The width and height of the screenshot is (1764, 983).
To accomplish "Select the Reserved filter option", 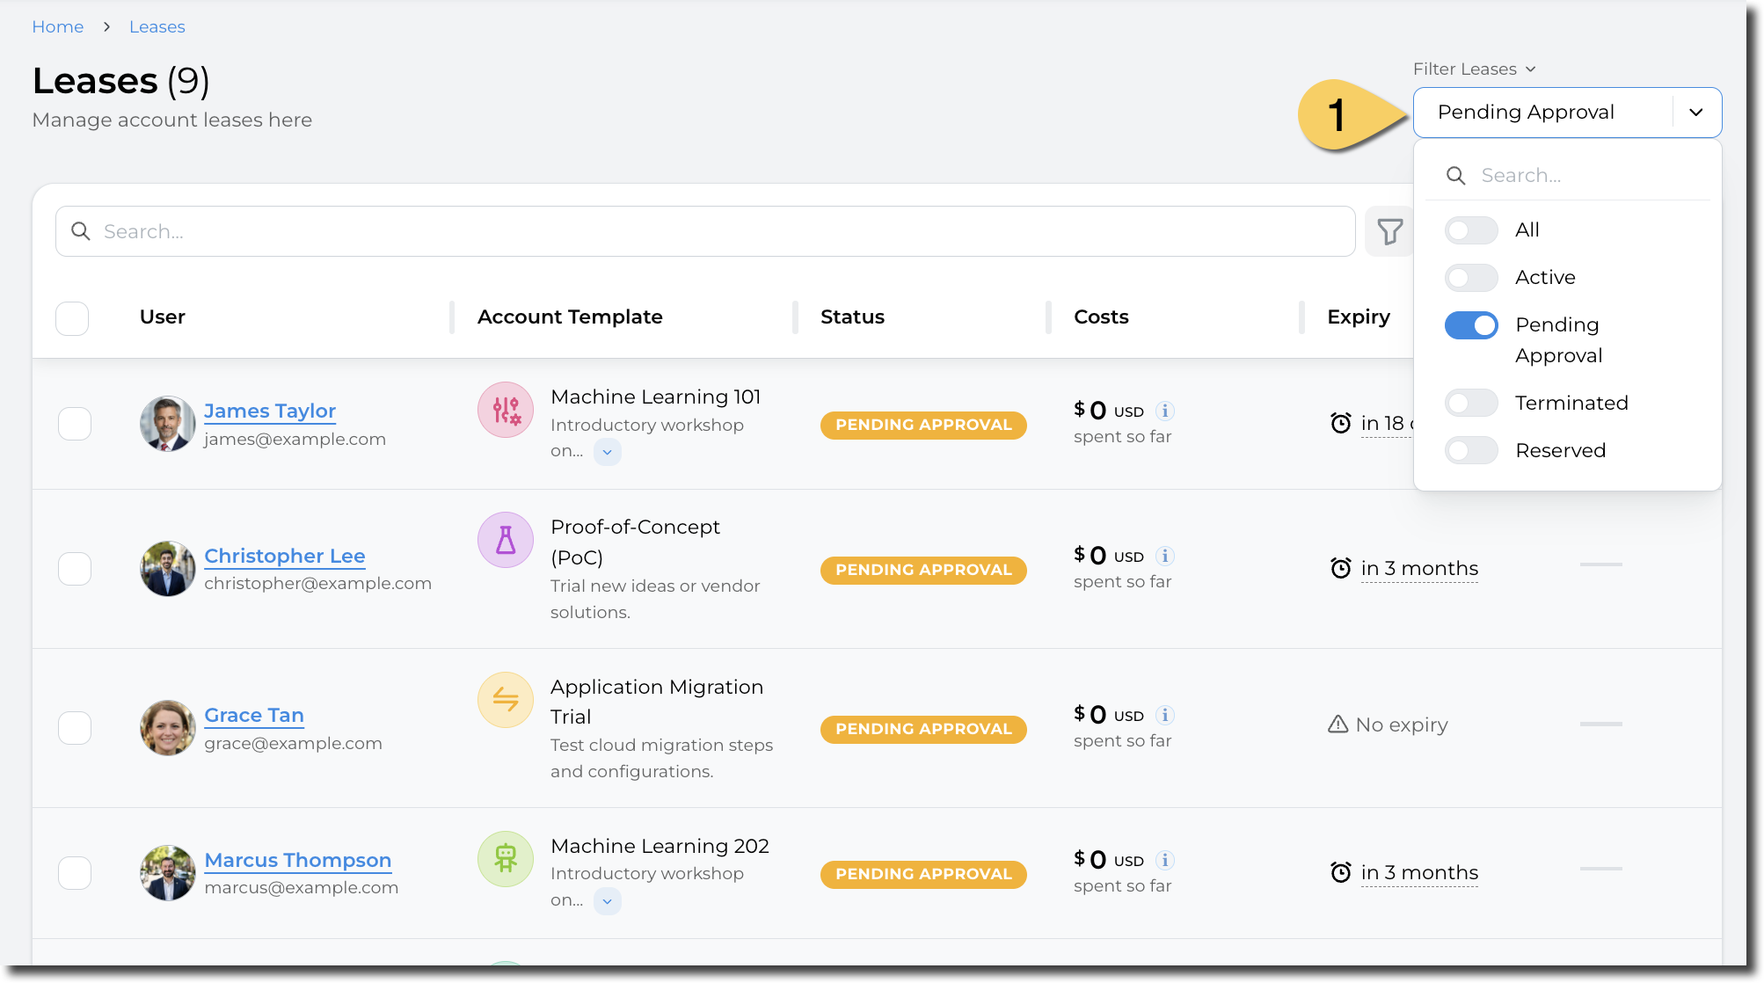I will pos(1471,450).
